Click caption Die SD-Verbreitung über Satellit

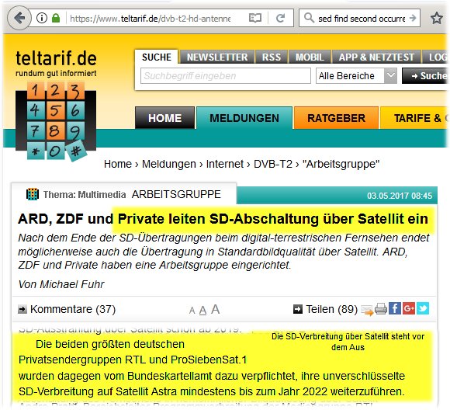[x=348, y=342]
